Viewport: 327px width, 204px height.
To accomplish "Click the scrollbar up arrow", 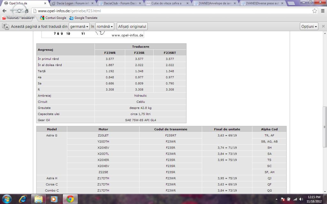I will [324, 33].
